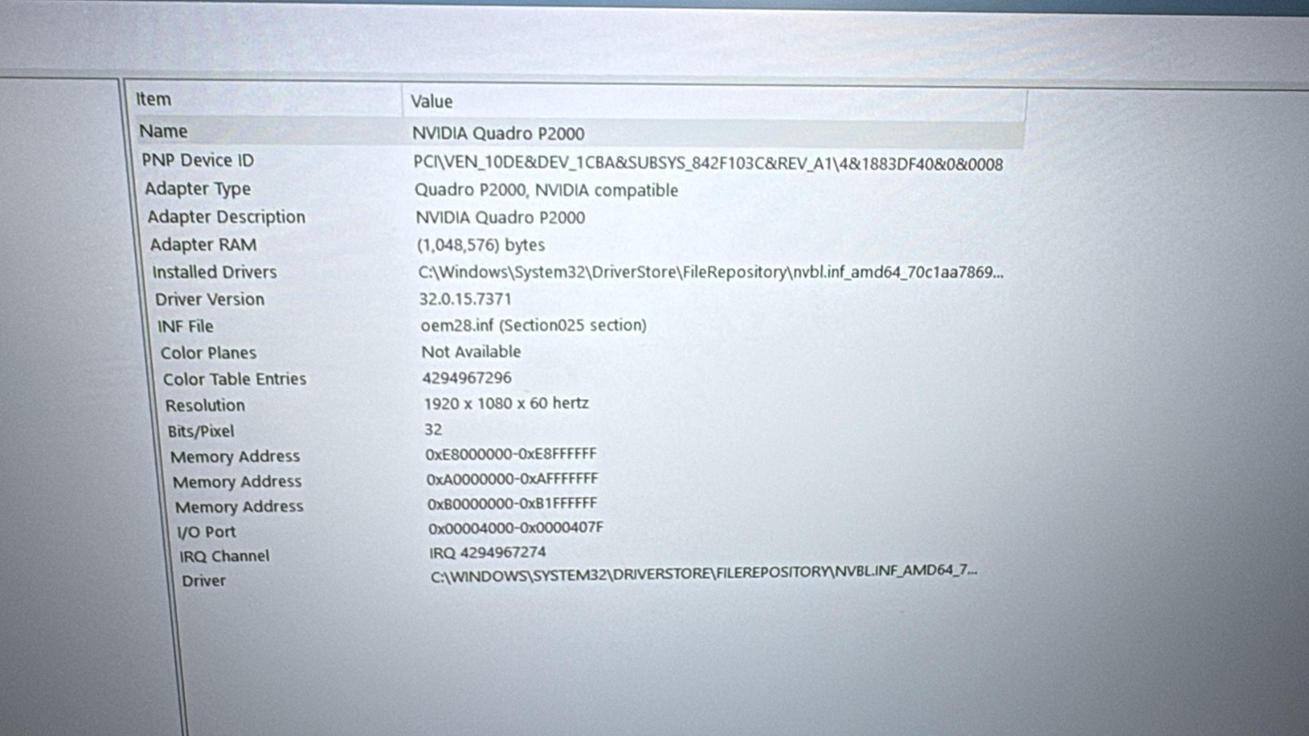Screen dimensions: 1309x736
Task: Click the Bits/Pixel label
Action: (x=201, y=431)
